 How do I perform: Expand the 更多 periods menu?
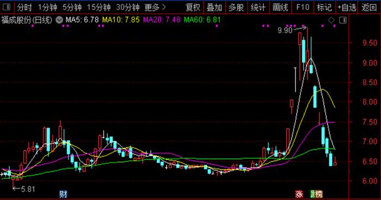coord(155,8)
